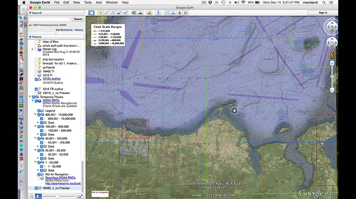
Task: Open the Add menu
Action: tap(99, 2)
